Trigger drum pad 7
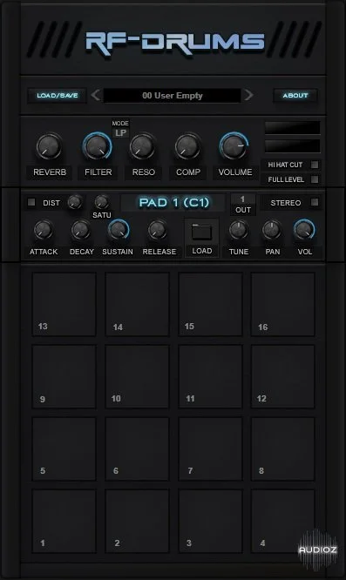Screen dimensions: 346x580 [210, 448]
